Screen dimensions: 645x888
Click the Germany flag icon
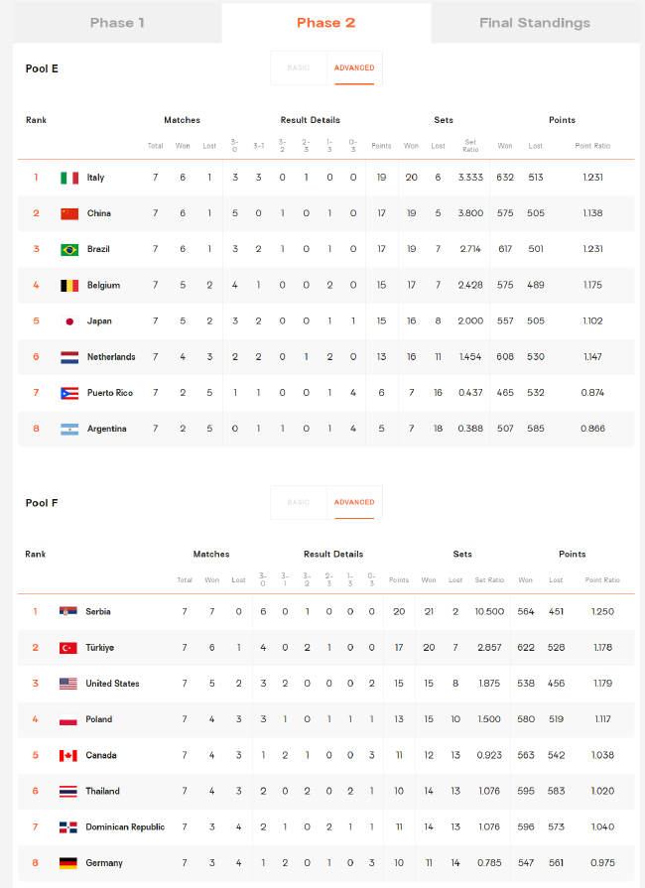(67, 863)
